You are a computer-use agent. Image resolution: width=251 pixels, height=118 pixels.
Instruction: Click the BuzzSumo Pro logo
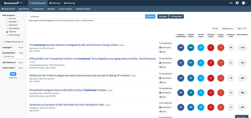pyautogui.click(x=14, y=3)
